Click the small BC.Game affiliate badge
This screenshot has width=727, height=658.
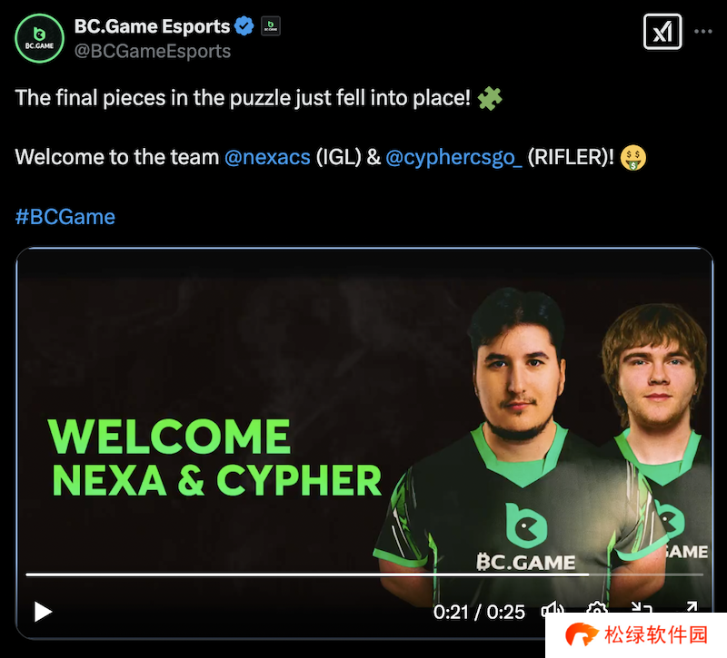tap(270, 26)
